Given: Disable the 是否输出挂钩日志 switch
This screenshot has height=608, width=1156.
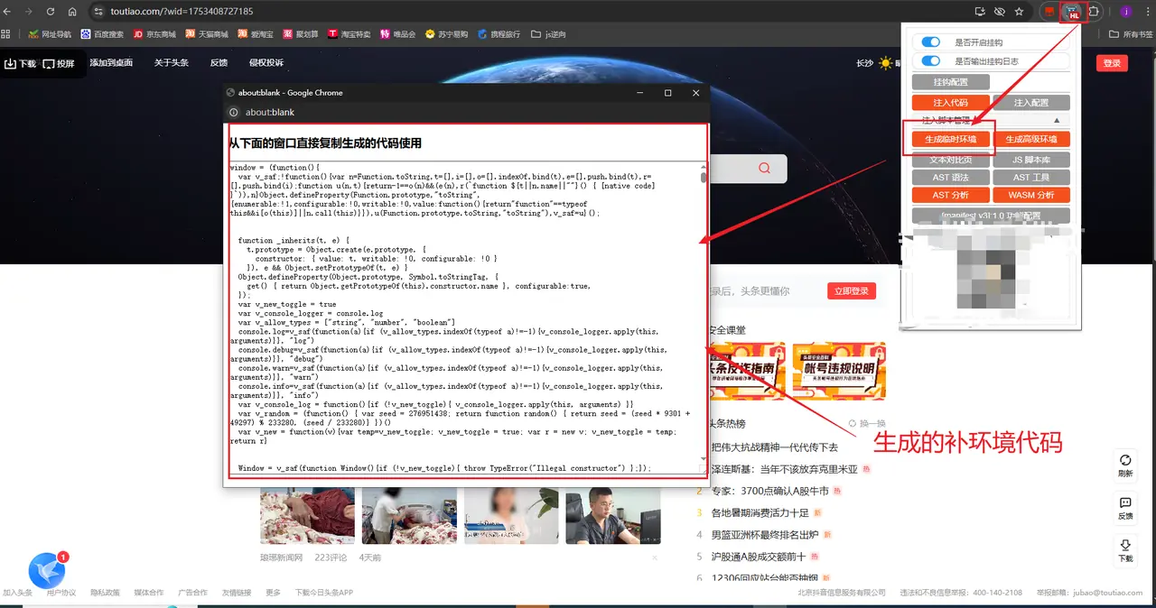Looking at the screenshot, I should pos(930,59).
